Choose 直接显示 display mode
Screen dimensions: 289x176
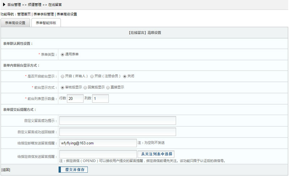pyautogui.click(x=108, y=87)
